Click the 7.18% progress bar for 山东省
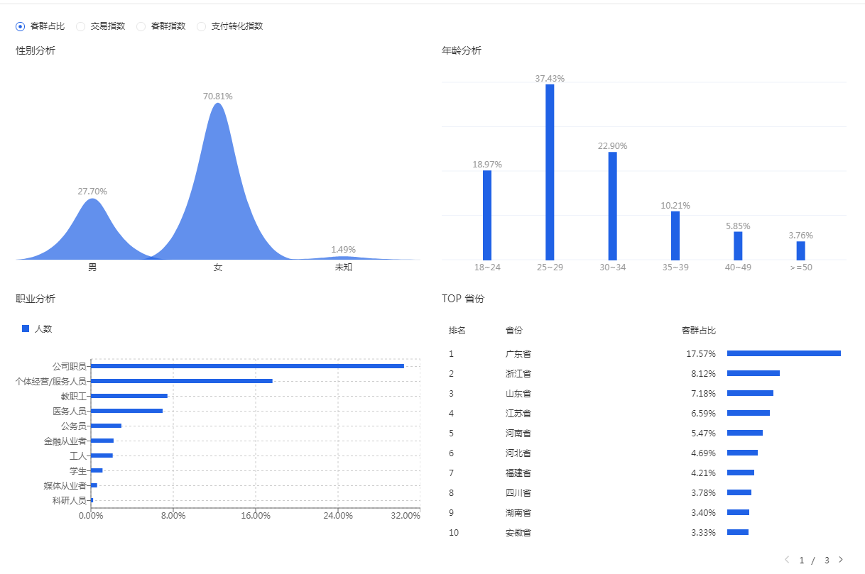This screenshot has width=865, height=574. point(750,393)
